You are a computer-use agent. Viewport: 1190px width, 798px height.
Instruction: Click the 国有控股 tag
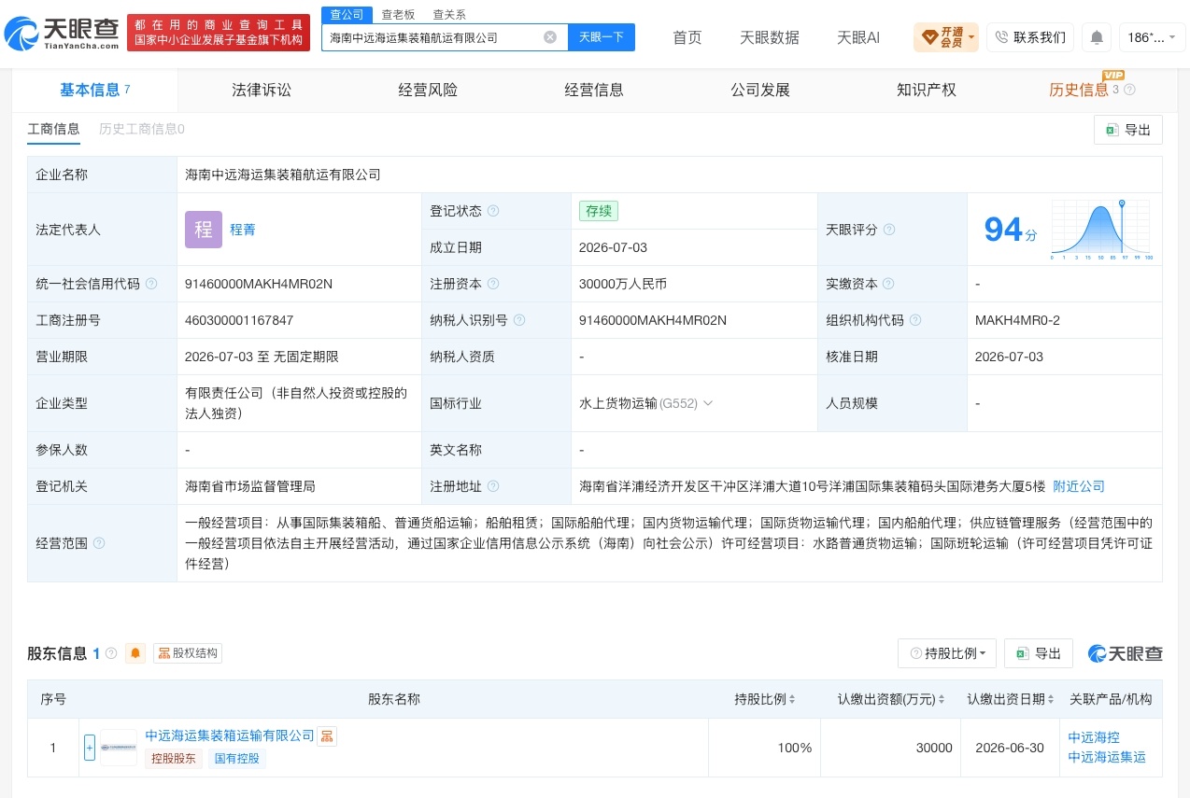[x=237, y=758]
